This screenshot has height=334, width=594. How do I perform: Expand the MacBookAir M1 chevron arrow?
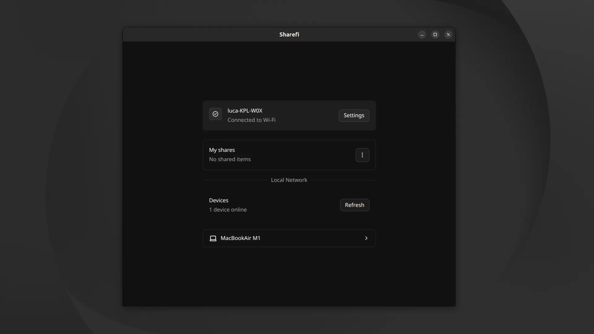point(366,238)
